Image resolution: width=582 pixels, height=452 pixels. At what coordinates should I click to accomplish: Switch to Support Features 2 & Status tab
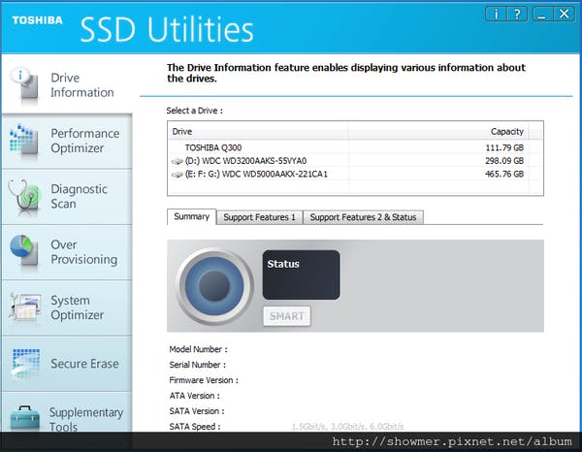click(363, 217)
